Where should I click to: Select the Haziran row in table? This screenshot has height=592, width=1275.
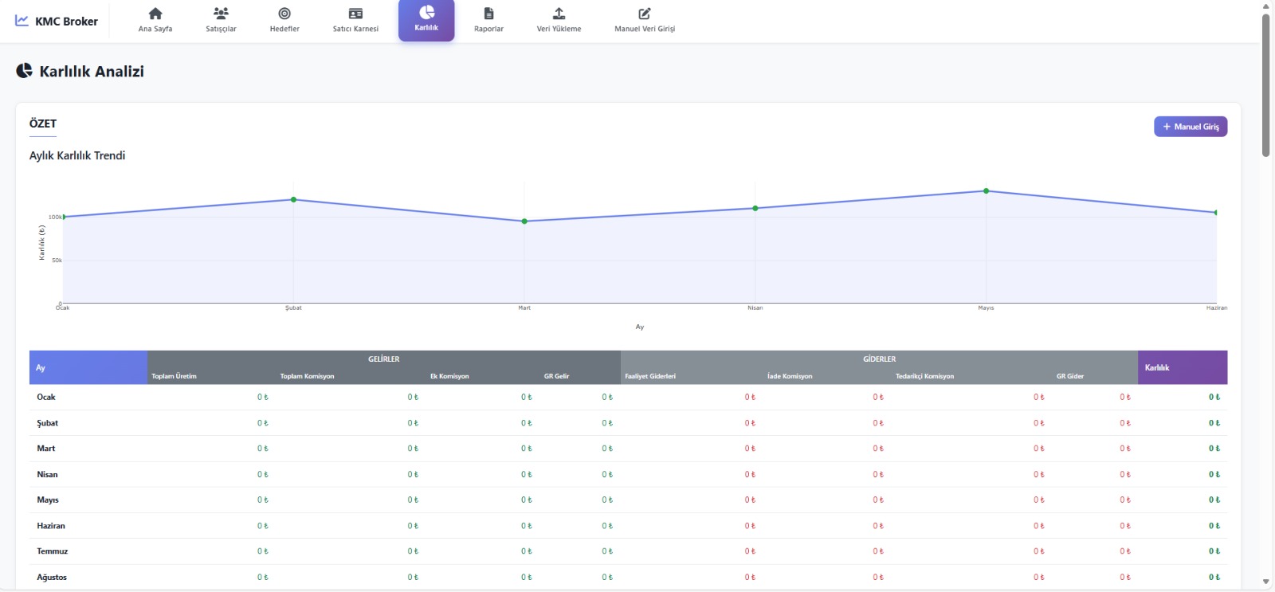point(51,526)
